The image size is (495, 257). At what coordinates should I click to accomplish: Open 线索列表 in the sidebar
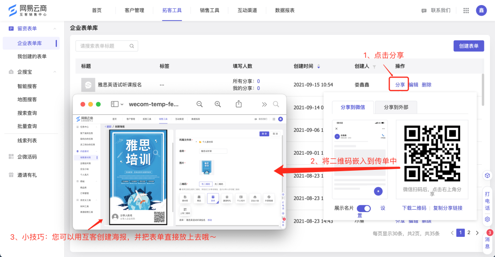pos(27,141)
